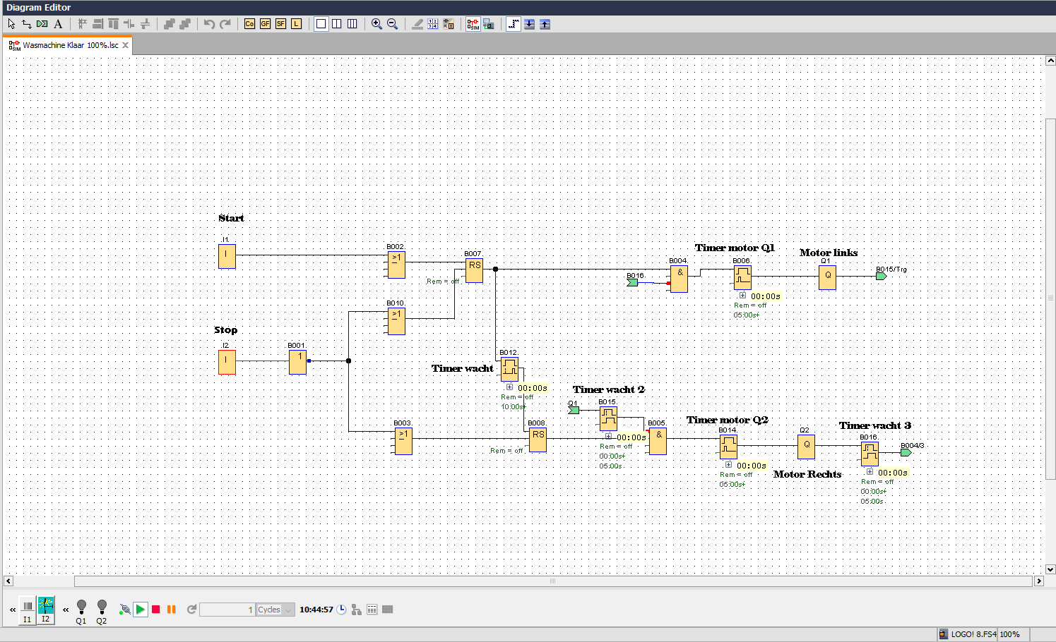This screenshot has height=642, width=1056.
Task: Pause simulation with orange pause button
Action: (x=172, y=610)
